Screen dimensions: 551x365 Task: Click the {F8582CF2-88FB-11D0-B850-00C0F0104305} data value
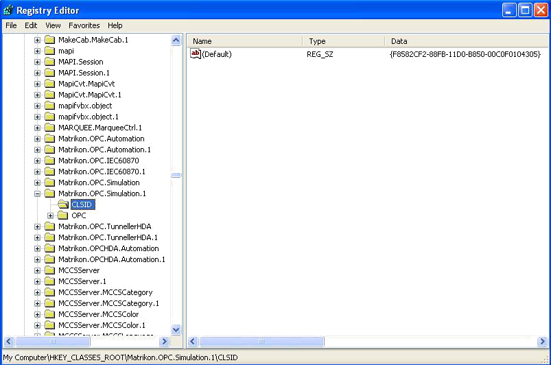pyautogui.click(x=465, y=54)
